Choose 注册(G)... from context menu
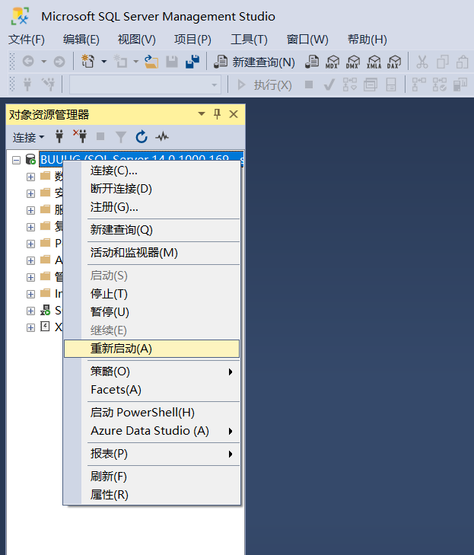 click(x=151, y=207)
